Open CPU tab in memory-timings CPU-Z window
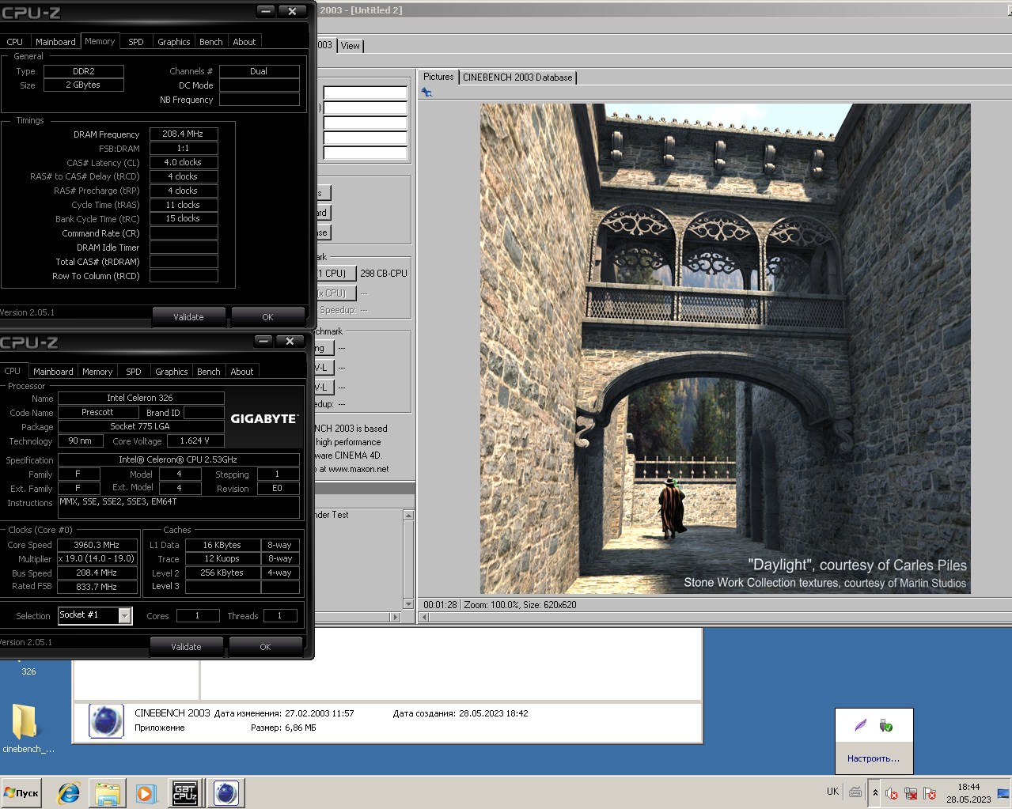The height and width of the screenshot is (809, 1012). [x=15, y=42]
